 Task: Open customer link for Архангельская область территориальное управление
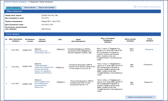(x=44, y=69)
